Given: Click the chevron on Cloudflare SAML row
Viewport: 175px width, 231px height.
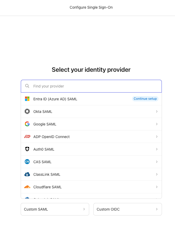Looking at the screenshot, I should click(157, 187).
